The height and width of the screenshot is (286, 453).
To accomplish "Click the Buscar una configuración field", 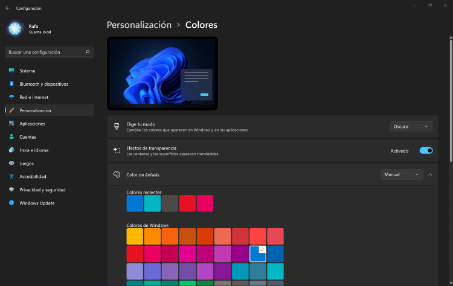I will (50, 52).
